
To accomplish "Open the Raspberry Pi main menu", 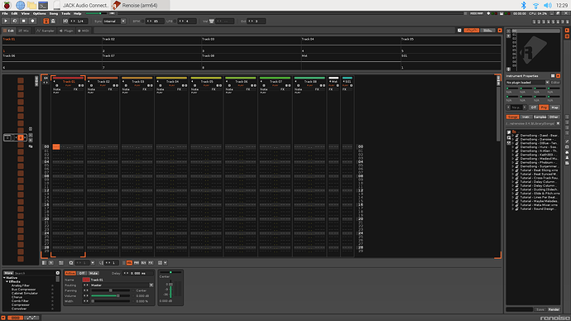I will 7,5.
